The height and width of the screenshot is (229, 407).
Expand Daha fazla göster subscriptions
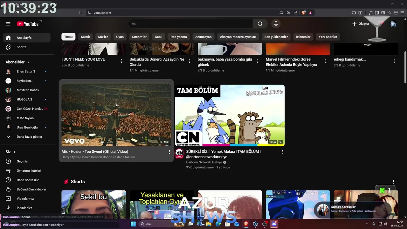tap(27, 137)
